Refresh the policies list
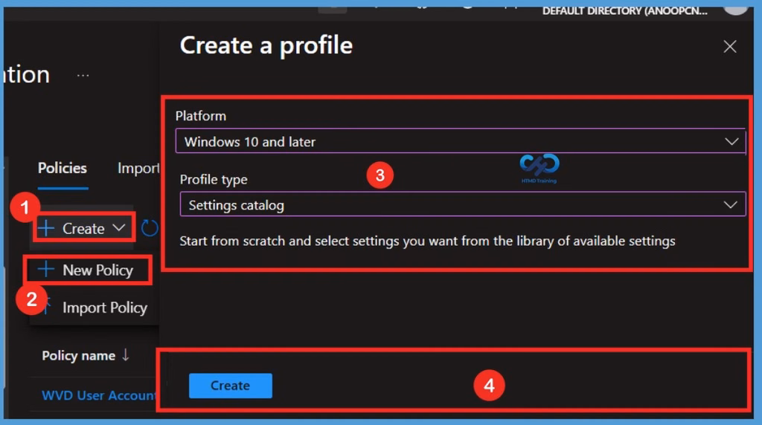Image resolution: width=762 pixels, height=425 pixels. 149,228
